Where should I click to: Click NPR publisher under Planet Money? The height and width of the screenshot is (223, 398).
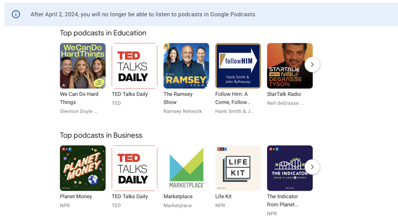pyautogui.click(x=65, y=205)
